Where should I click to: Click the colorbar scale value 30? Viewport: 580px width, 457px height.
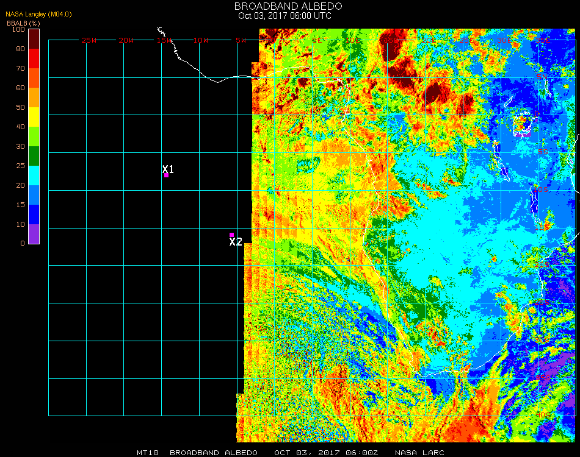coord(20,147)
